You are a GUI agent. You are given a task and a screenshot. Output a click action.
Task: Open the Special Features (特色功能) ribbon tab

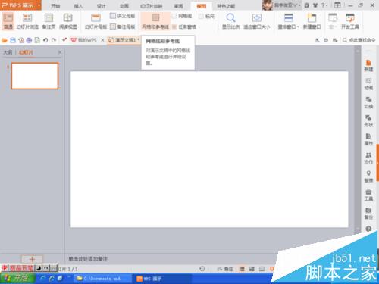226,6
